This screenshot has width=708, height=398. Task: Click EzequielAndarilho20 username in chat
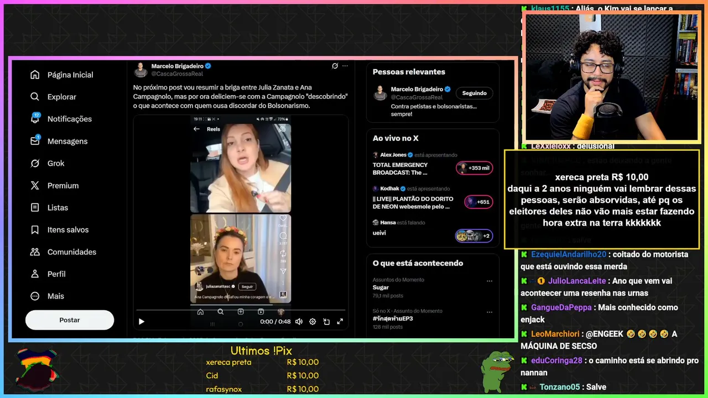pyautogui.click(x=569, y=254)
